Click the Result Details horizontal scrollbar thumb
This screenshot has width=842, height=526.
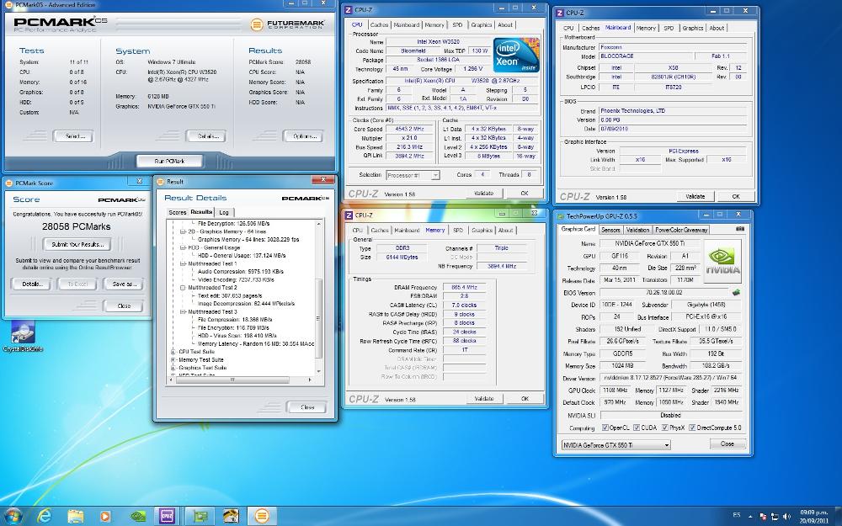(232, 380)
